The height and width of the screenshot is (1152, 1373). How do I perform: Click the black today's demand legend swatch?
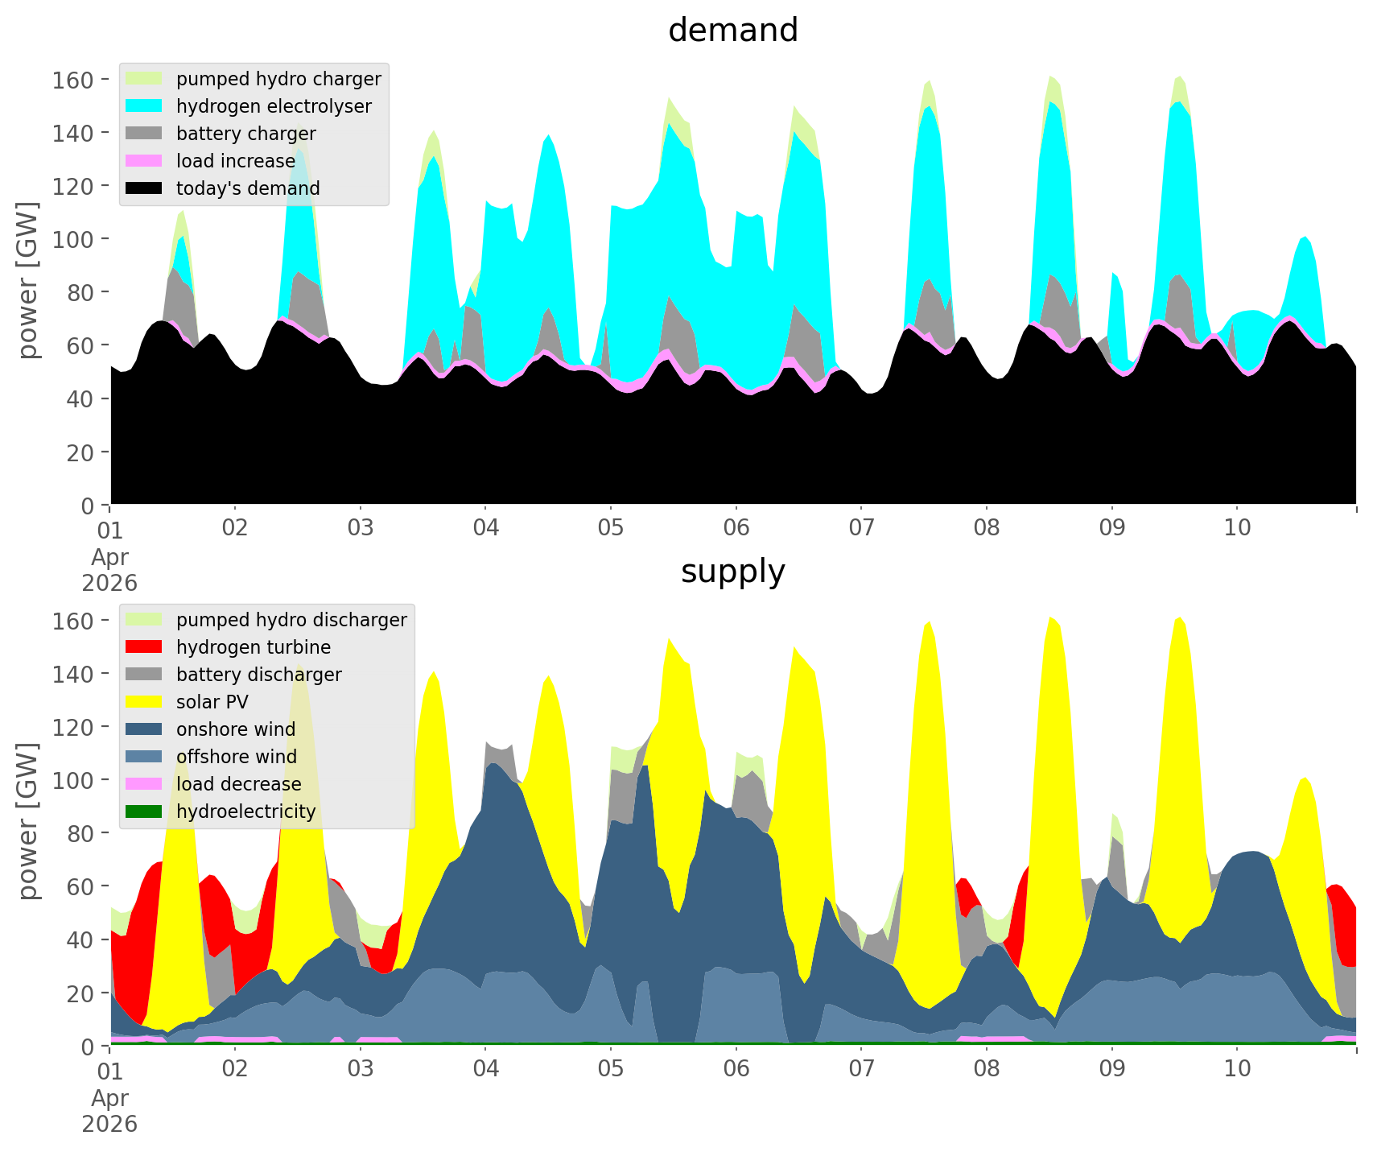point(144,188)
